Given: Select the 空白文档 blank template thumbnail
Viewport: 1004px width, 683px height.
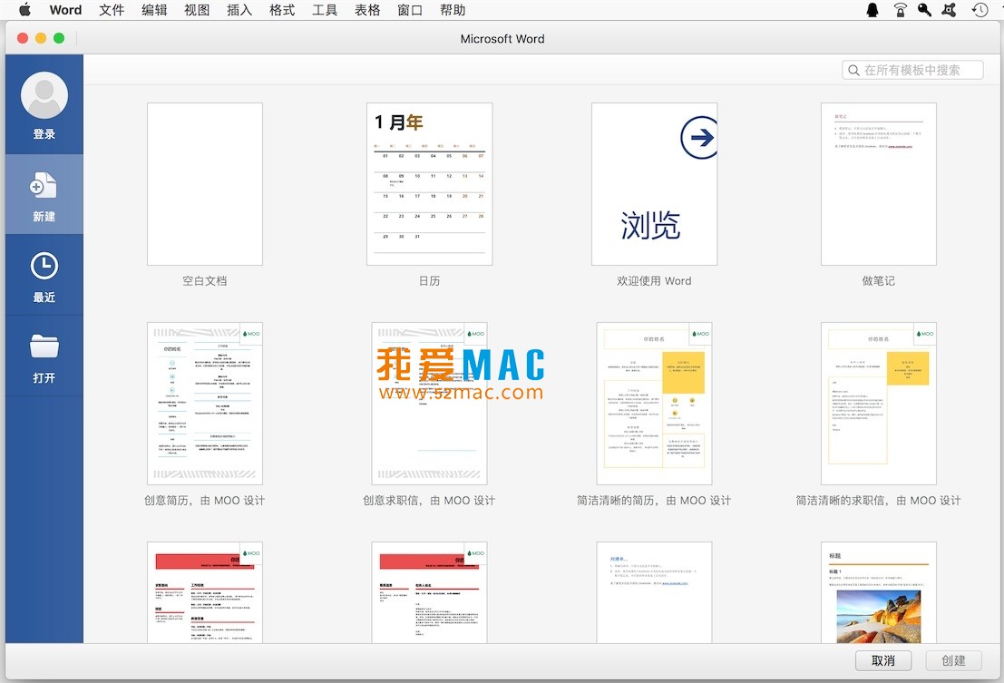Looking at the screenshot, I should click(205, 184).
